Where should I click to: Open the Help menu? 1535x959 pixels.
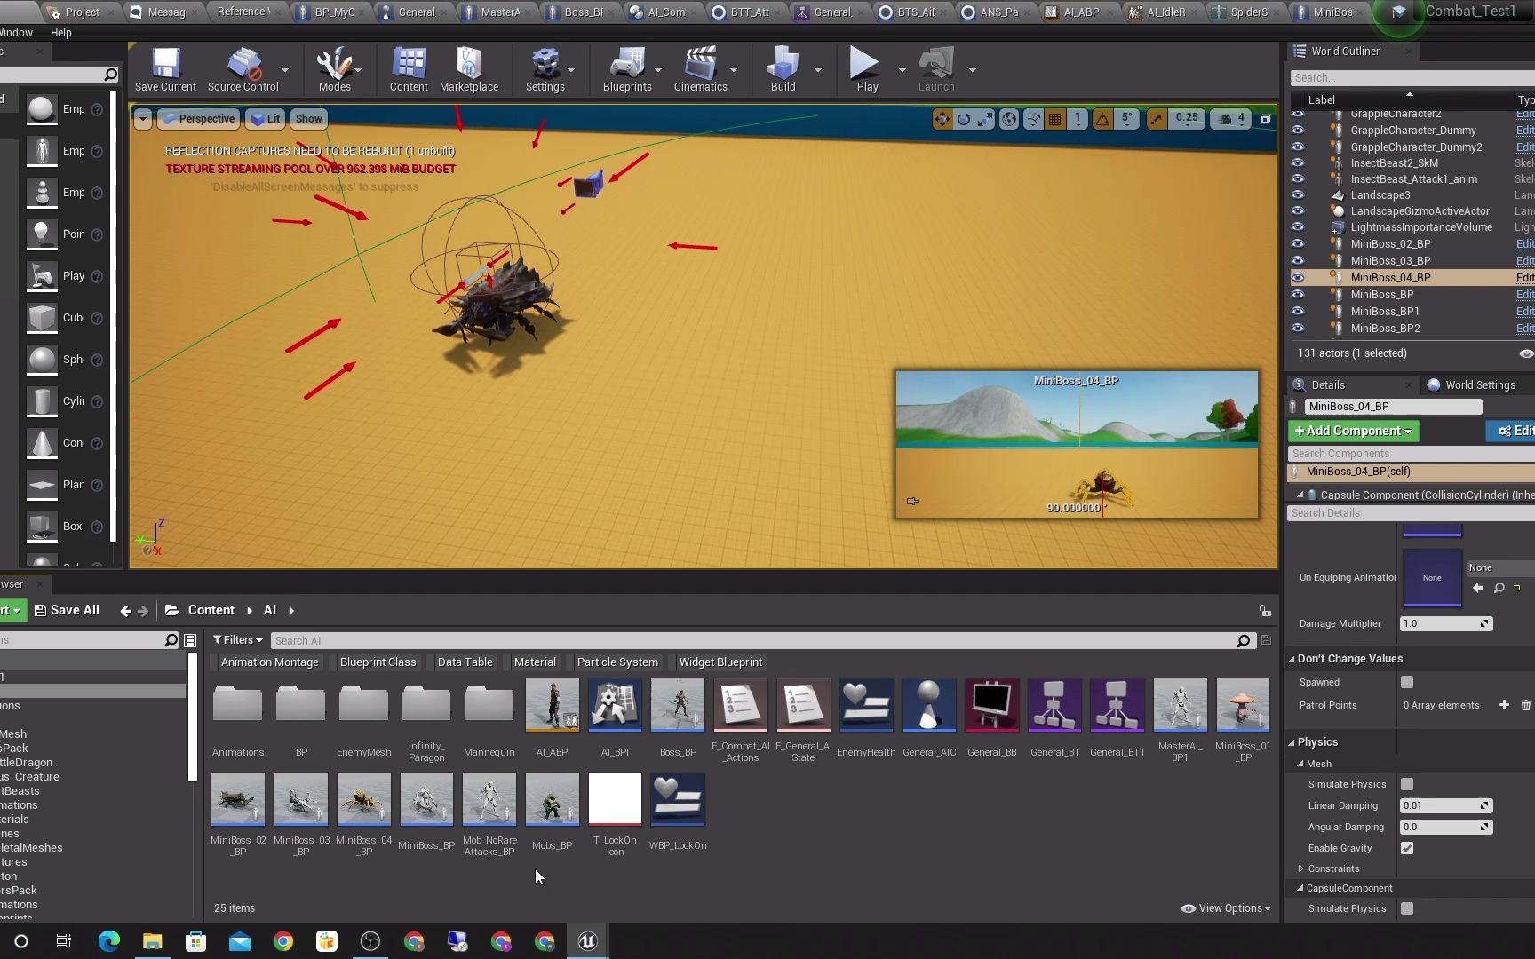pos(61,32)
